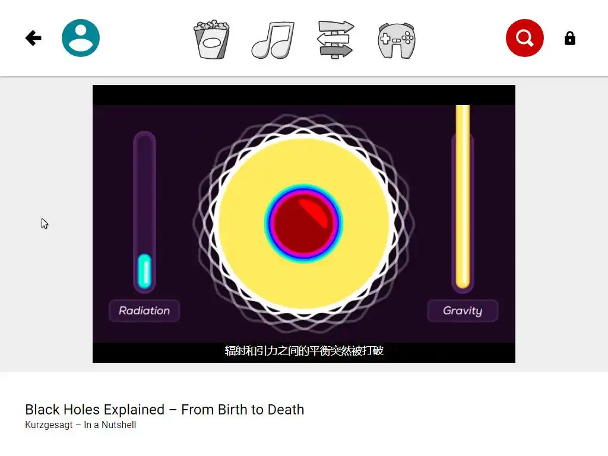Open the game controller category
Viewport: 608px width, 456px height.
(396, 41)
